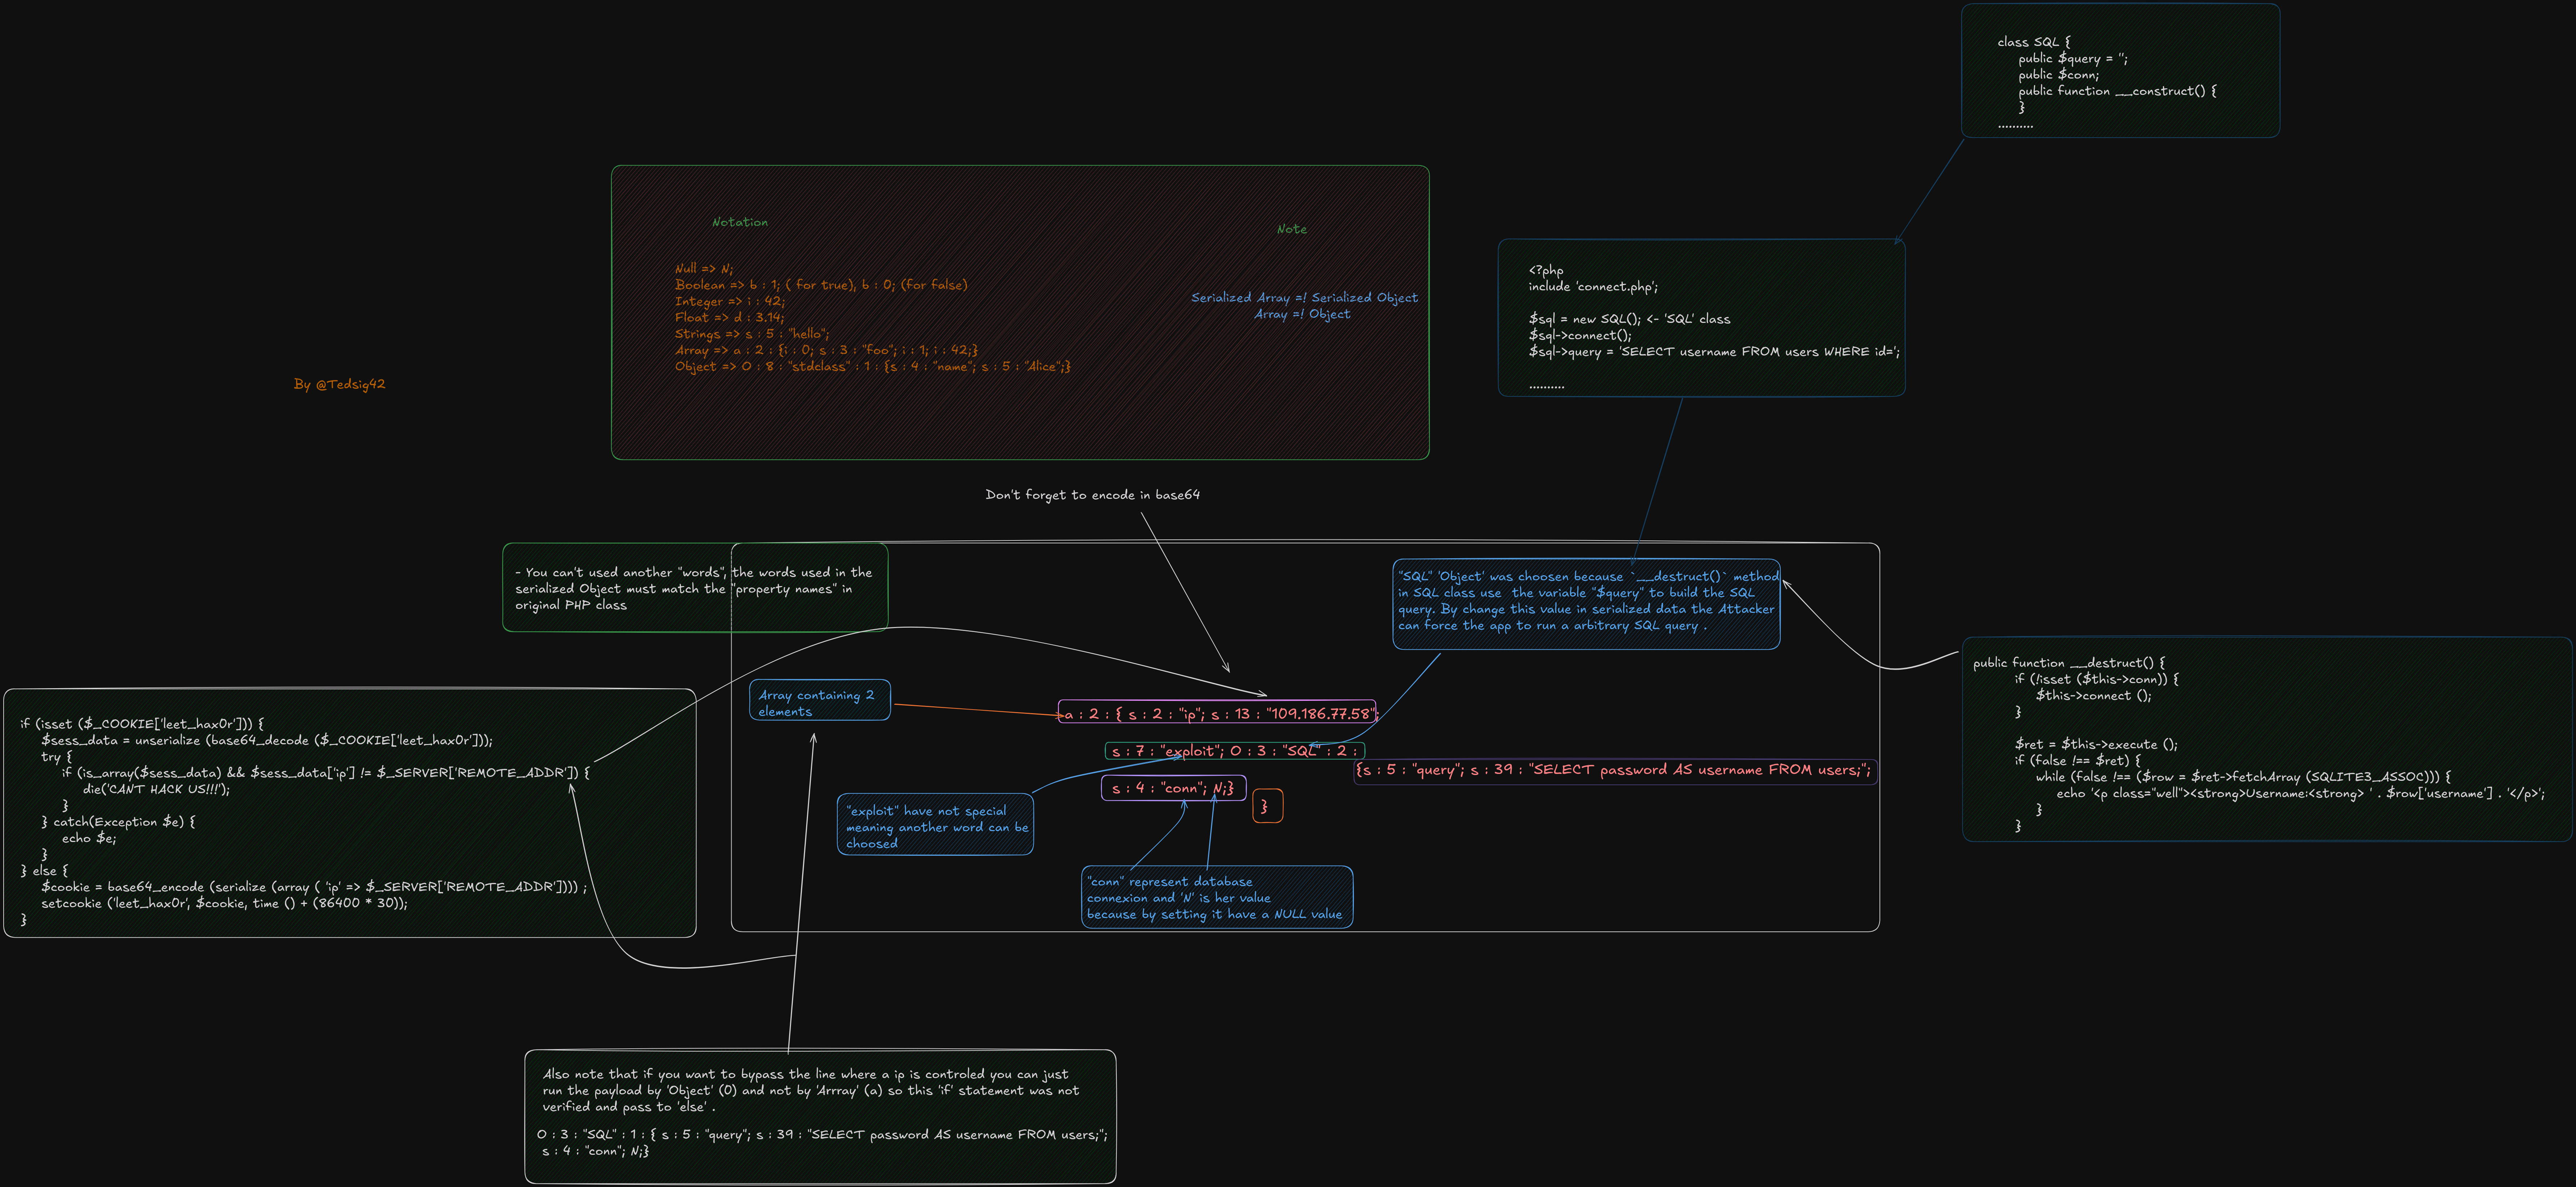The width and height of the screenshot is (2576, 1187).
Task: Click the 's : 4 : "conn"; N;}' purple box
Action: click(x=1173, y=788)
